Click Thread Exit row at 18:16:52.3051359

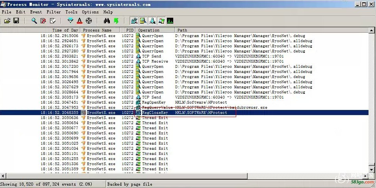[184, 169]
